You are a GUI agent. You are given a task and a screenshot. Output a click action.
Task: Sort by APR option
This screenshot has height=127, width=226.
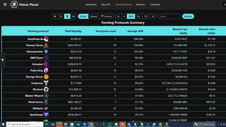point(131,16)
